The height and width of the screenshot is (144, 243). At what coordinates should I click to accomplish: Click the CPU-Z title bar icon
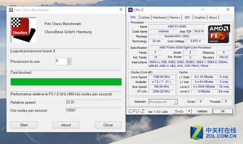pos(130,10)
